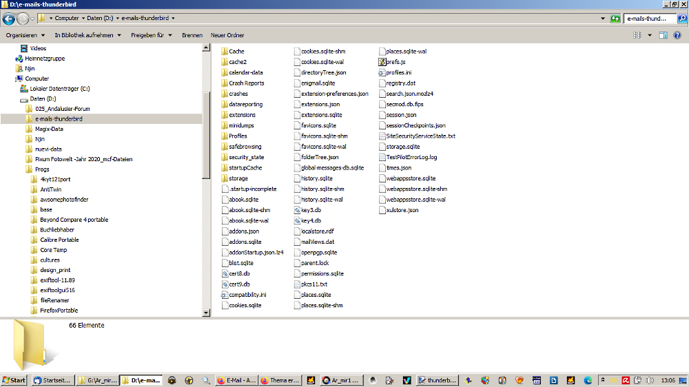
Task: Select the Magix-Data folder in tree
Action: [x=49, y=129]
